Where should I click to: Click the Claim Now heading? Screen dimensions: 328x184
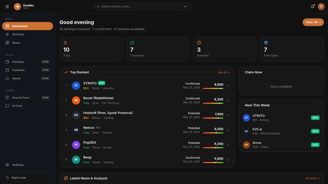pos(253,72)
